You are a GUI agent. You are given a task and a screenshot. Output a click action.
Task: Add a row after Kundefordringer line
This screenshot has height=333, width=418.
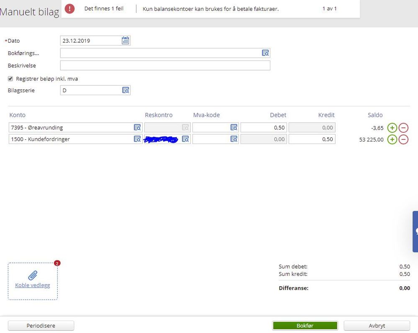coord(392,139)
